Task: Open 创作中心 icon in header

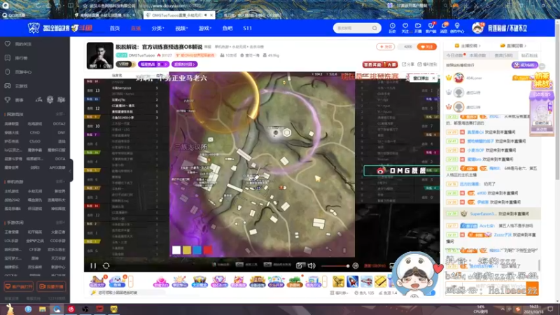Action: coord(457,28)
